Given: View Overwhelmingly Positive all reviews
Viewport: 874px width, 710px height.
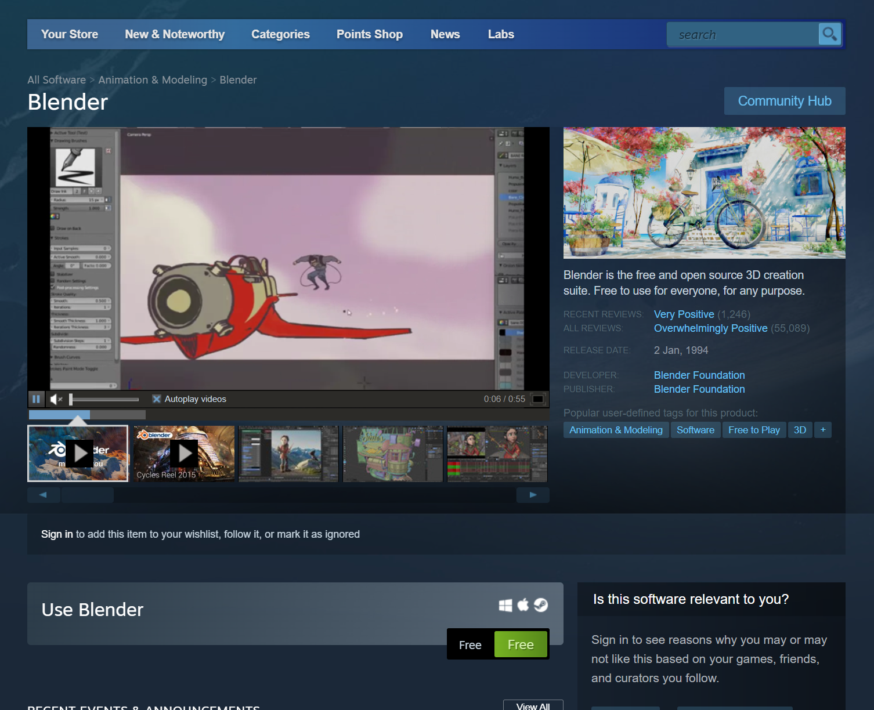Looking at the screenshot, I should [x=711, y=328].
